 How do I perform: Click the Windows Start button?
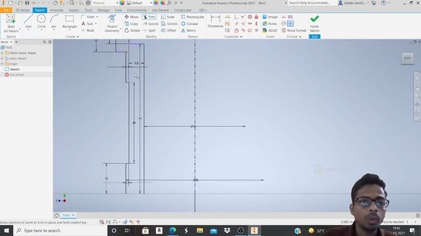point(7,230)
